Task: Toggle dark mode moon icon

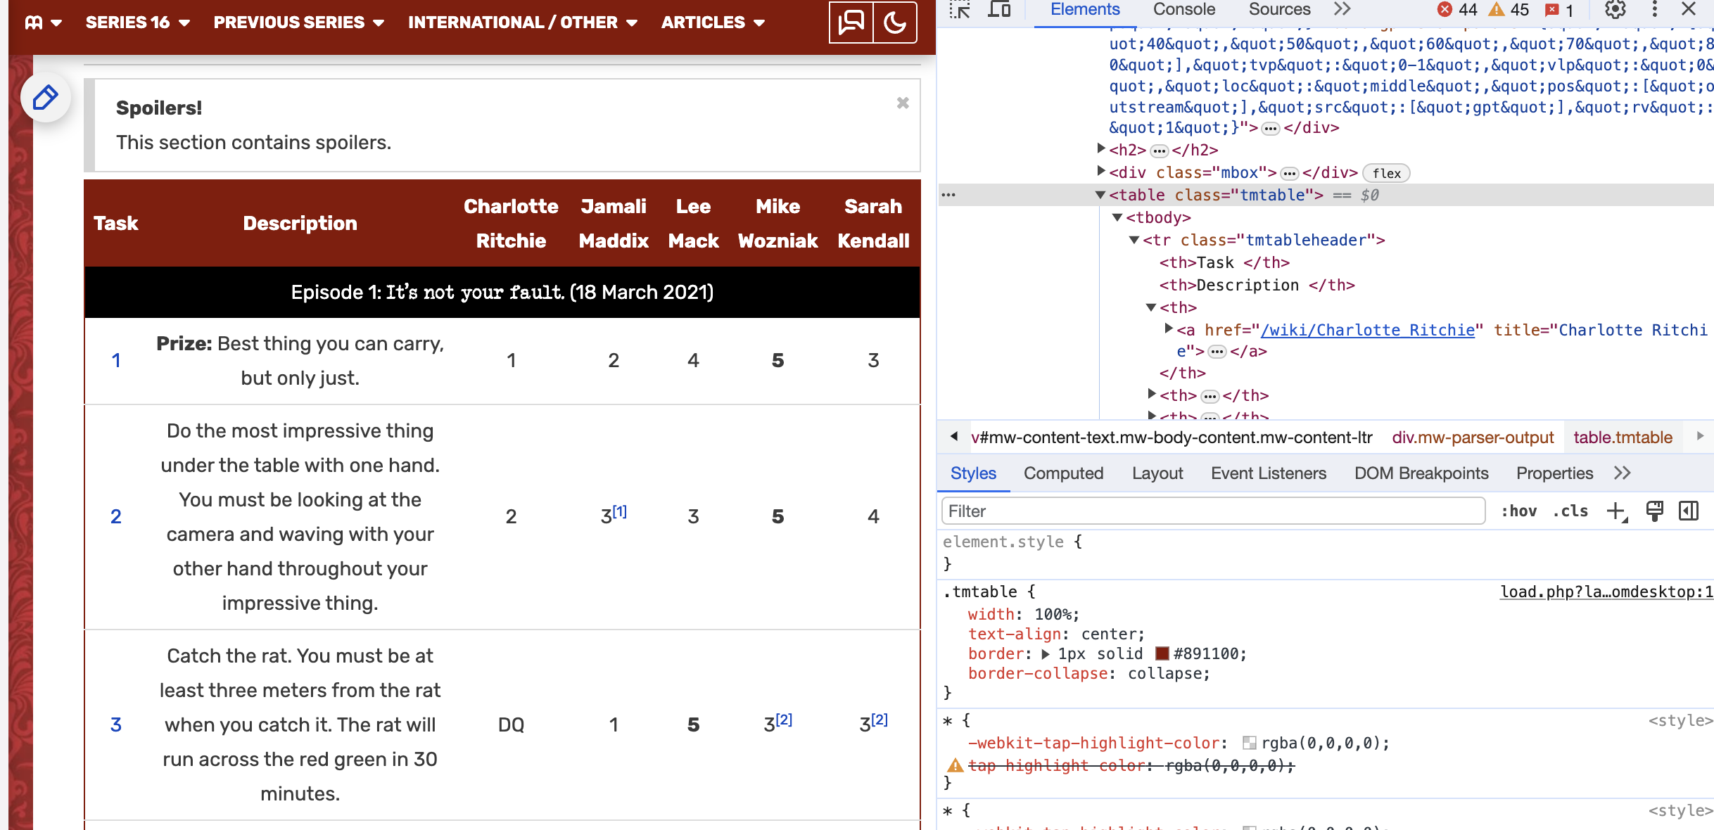Action: pyautogui.click(x=894, y=23)
